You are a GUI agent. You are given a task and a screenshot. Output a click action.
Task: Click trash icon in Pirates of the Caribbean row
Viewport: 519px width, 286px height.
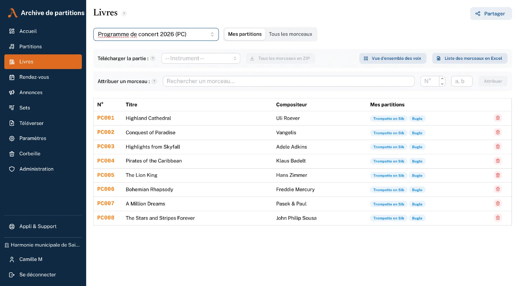point(498,161)
